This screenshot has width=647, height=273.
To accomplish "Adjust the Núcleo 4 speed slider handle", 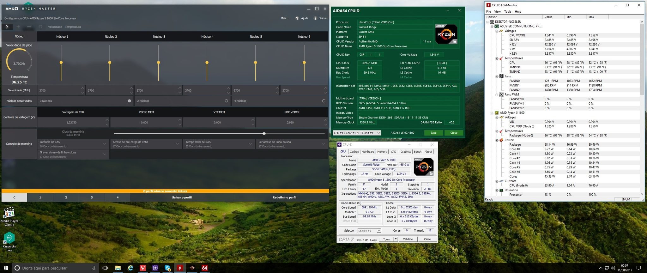I will point(207,63).
